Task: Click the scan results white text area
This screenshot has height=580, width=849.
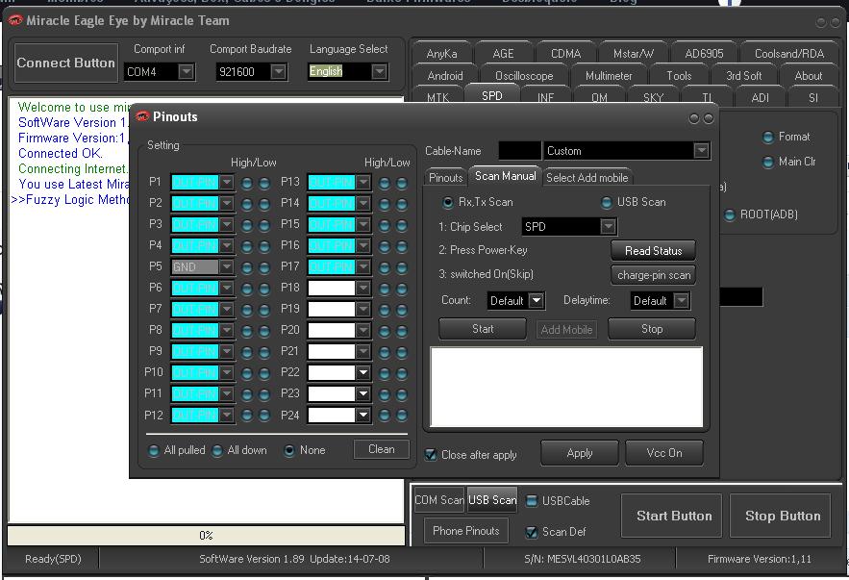Action: [566, 388]
